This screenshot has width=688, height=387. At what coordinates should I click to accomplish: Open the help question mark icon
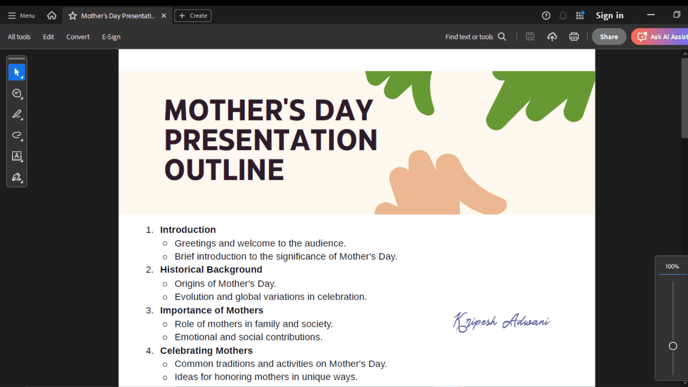point(546,16)
